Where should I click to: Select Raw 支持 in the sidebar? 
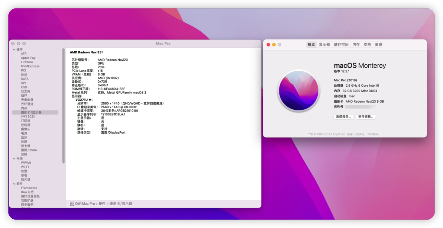[x=27, y=192]
